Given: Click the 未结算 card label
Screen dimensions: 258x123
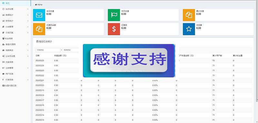Looking at the screenshot, I should coord(199,25).
